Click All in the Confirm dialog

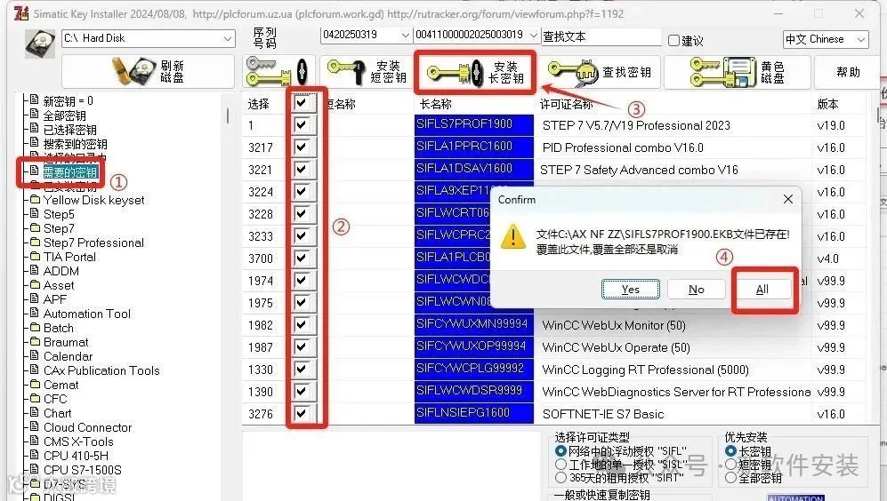762,290
